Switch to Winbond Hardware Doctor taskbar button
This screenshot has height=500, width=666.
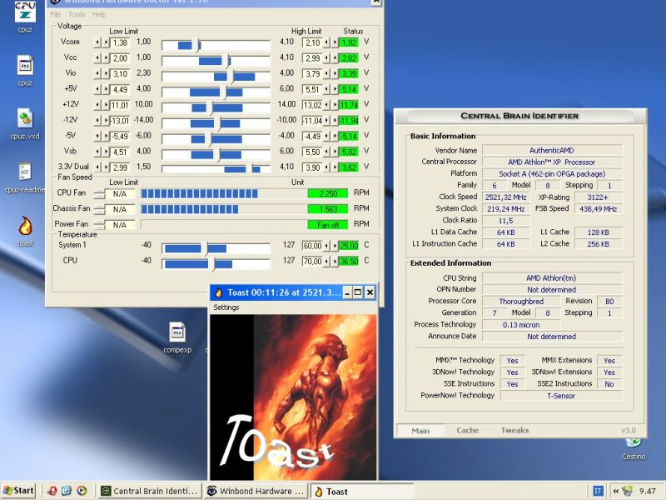(256, 491)
